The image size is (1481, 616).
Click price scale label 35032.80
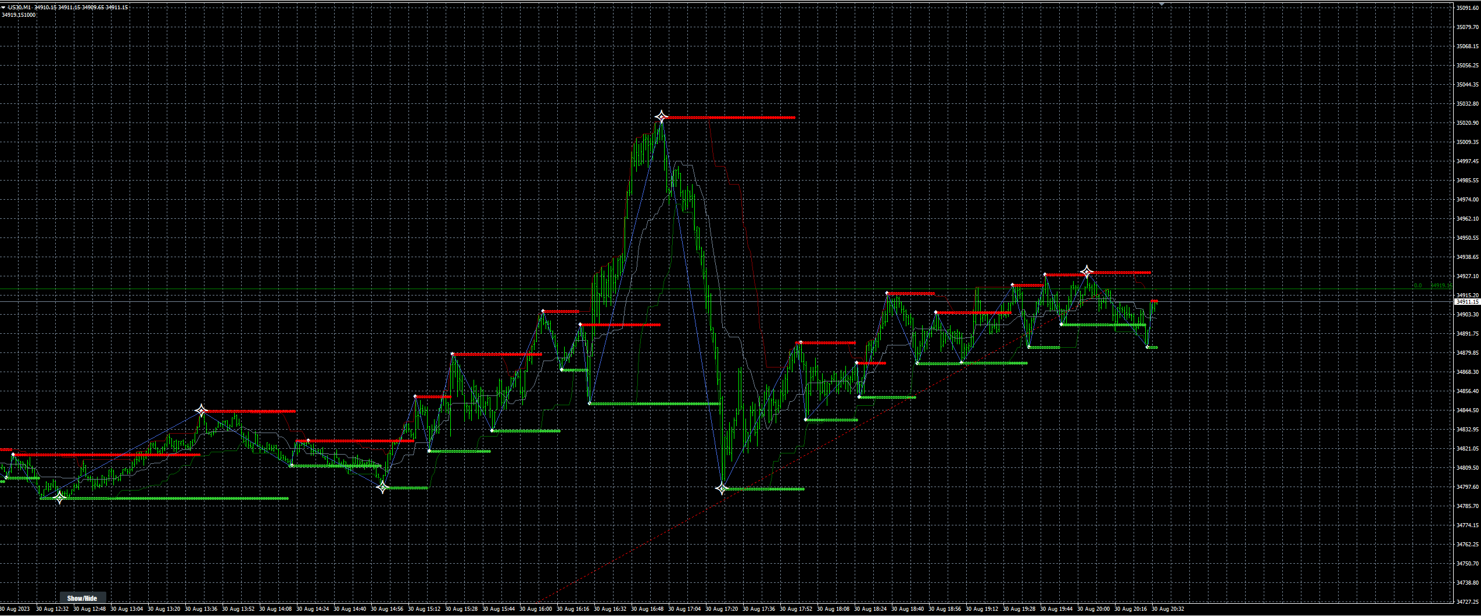[x=1468, y=104]
